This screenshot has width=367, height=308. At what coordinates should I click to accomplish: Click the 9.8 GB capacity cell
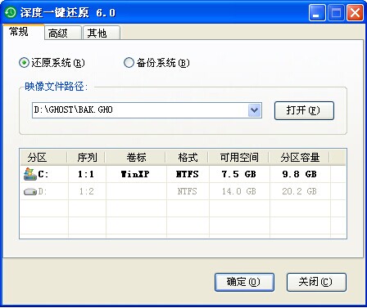click(300, 174)
